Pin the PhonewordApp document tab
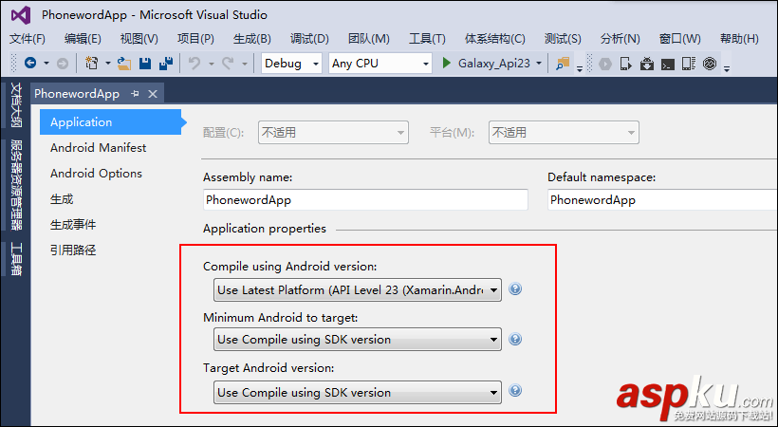The image size is (778, 427). 135,93
